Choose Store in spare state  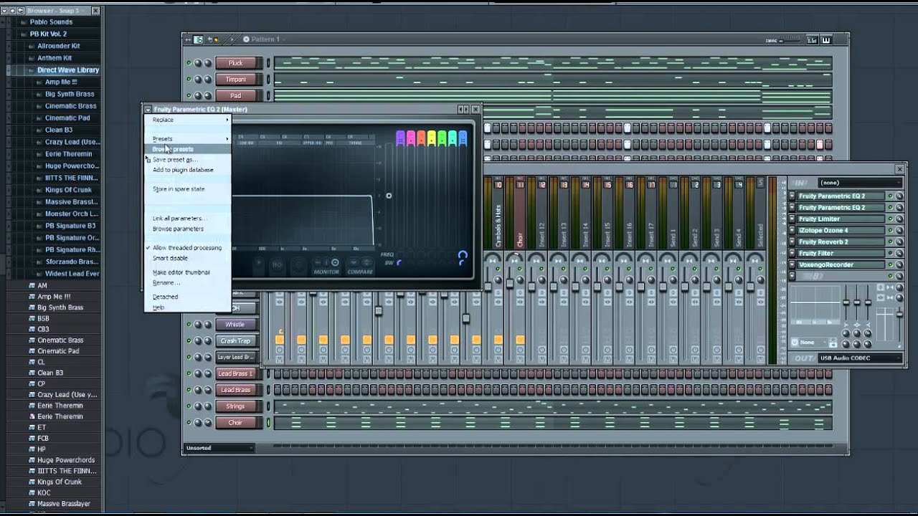(187, 189)
